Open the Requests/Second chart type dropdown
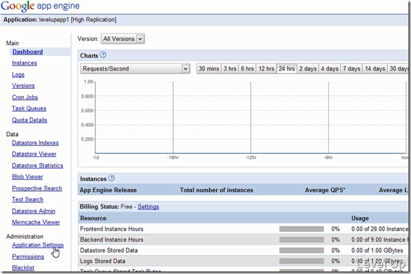This screenshot has height=274, width=411. coord(135,69)
